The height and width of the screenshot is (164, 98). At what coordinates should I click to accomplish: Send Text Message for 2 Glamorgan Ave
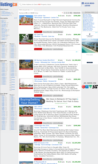tap(58, 140)
